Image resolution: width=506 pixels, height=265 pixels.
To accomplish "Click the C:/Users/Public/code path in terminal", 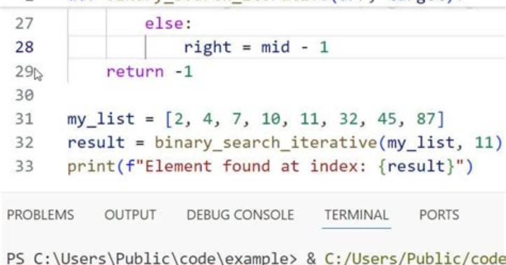I will (x=415, y=258).
